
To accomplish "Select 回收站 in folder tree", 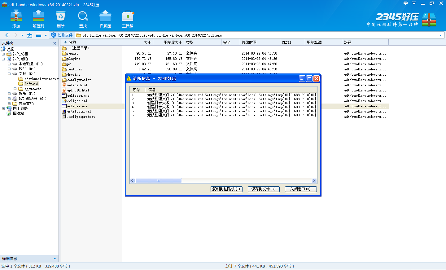I will pos(18,113).
